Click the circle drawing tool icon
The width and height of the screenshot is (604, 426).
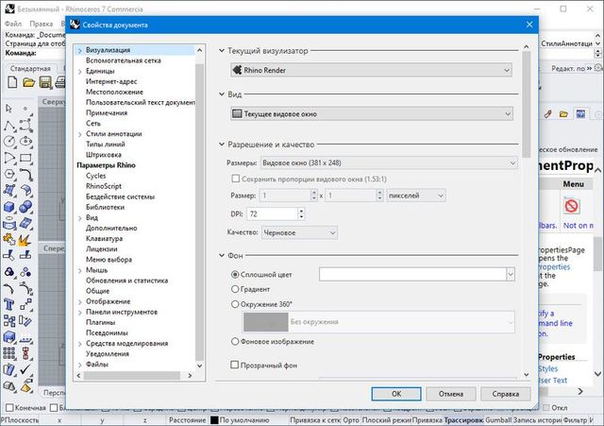(x=8, y=142)
